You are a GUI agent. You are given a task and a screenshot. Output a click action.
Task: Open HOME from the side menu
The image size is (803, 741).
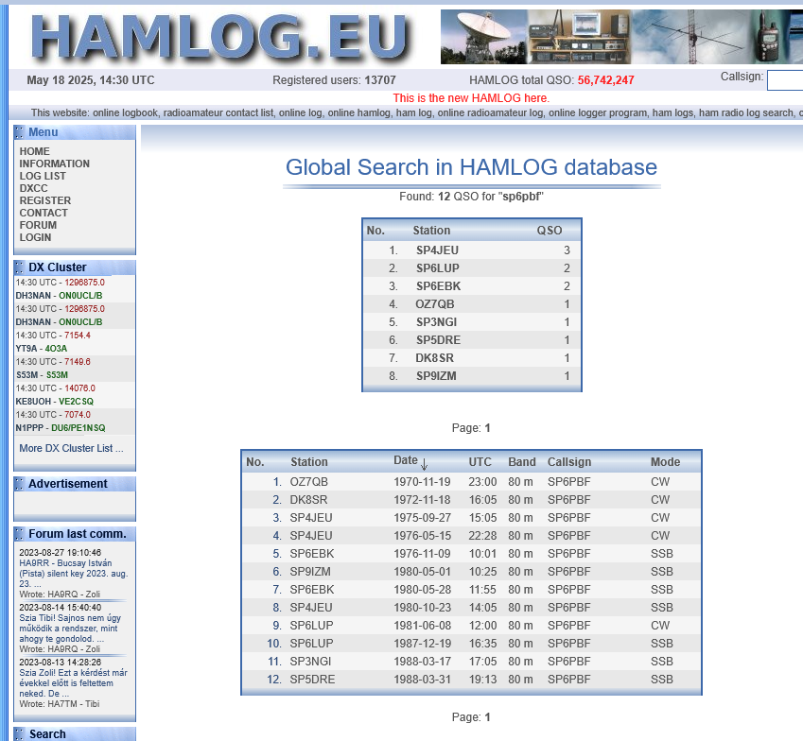pyautogui.click(x=35, y=151)
